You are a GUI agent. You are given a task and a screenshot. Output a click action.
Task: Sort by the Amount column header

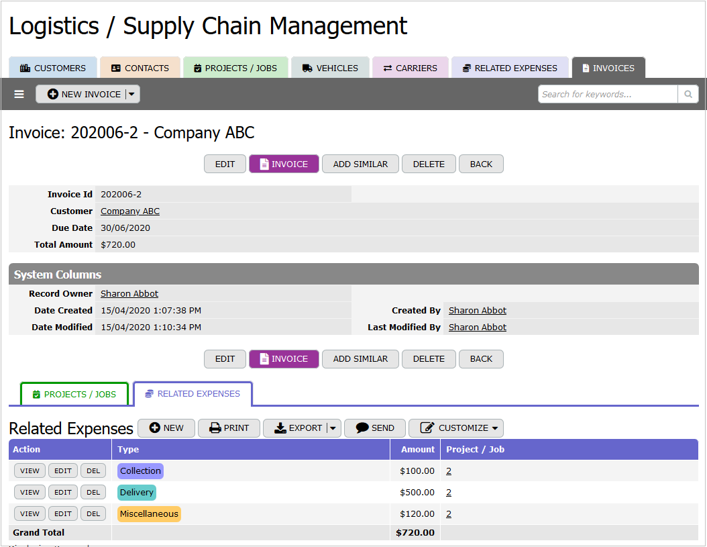tap(417, 450)
